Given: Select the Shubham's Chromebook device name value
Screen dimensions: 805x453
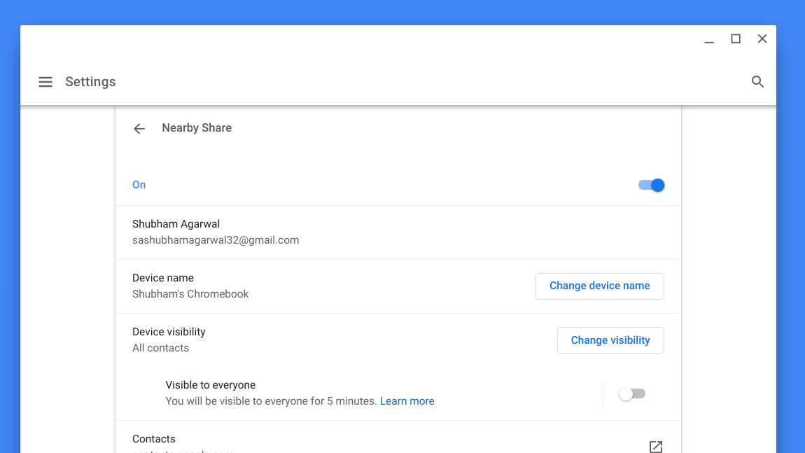Looking at the screenshot, I should [190, 294].
